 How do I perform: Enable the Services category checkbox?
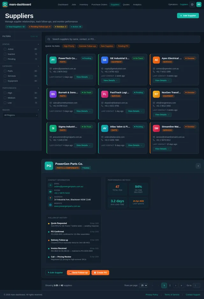click(x=5, y=76)
